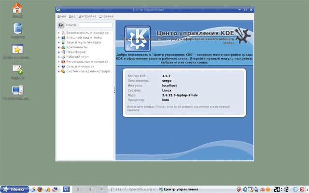Viewport: 309px width, 193px height.
Task: Click the Центр управления KDE heading
Action: (195, 33)
